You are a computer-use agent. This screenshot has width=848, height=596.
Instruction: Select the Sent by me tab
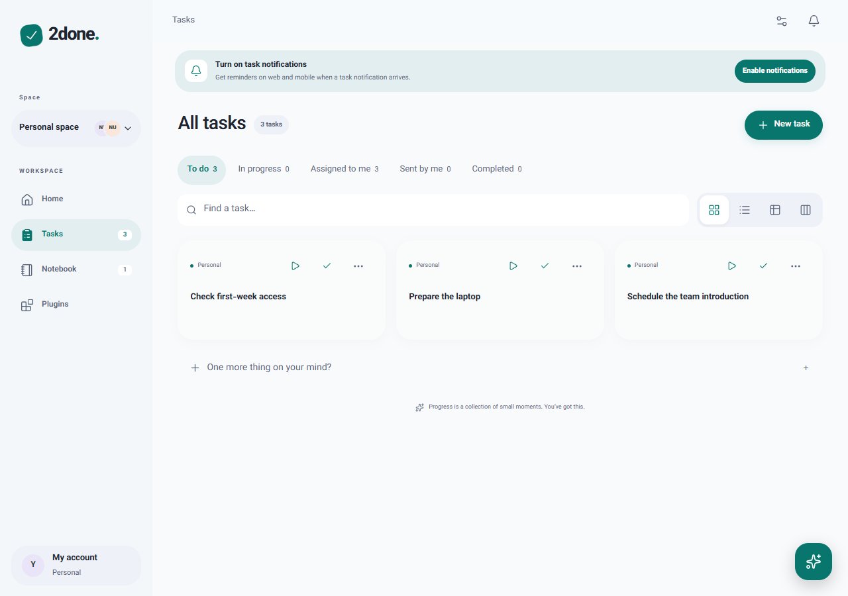425,170
